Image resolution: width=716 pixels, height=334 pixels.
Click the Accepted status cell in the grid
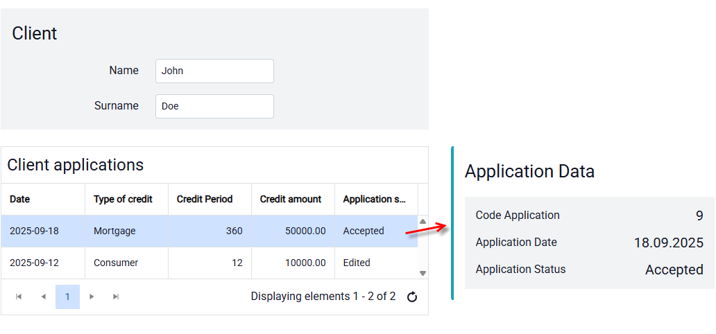pos(376,231)
